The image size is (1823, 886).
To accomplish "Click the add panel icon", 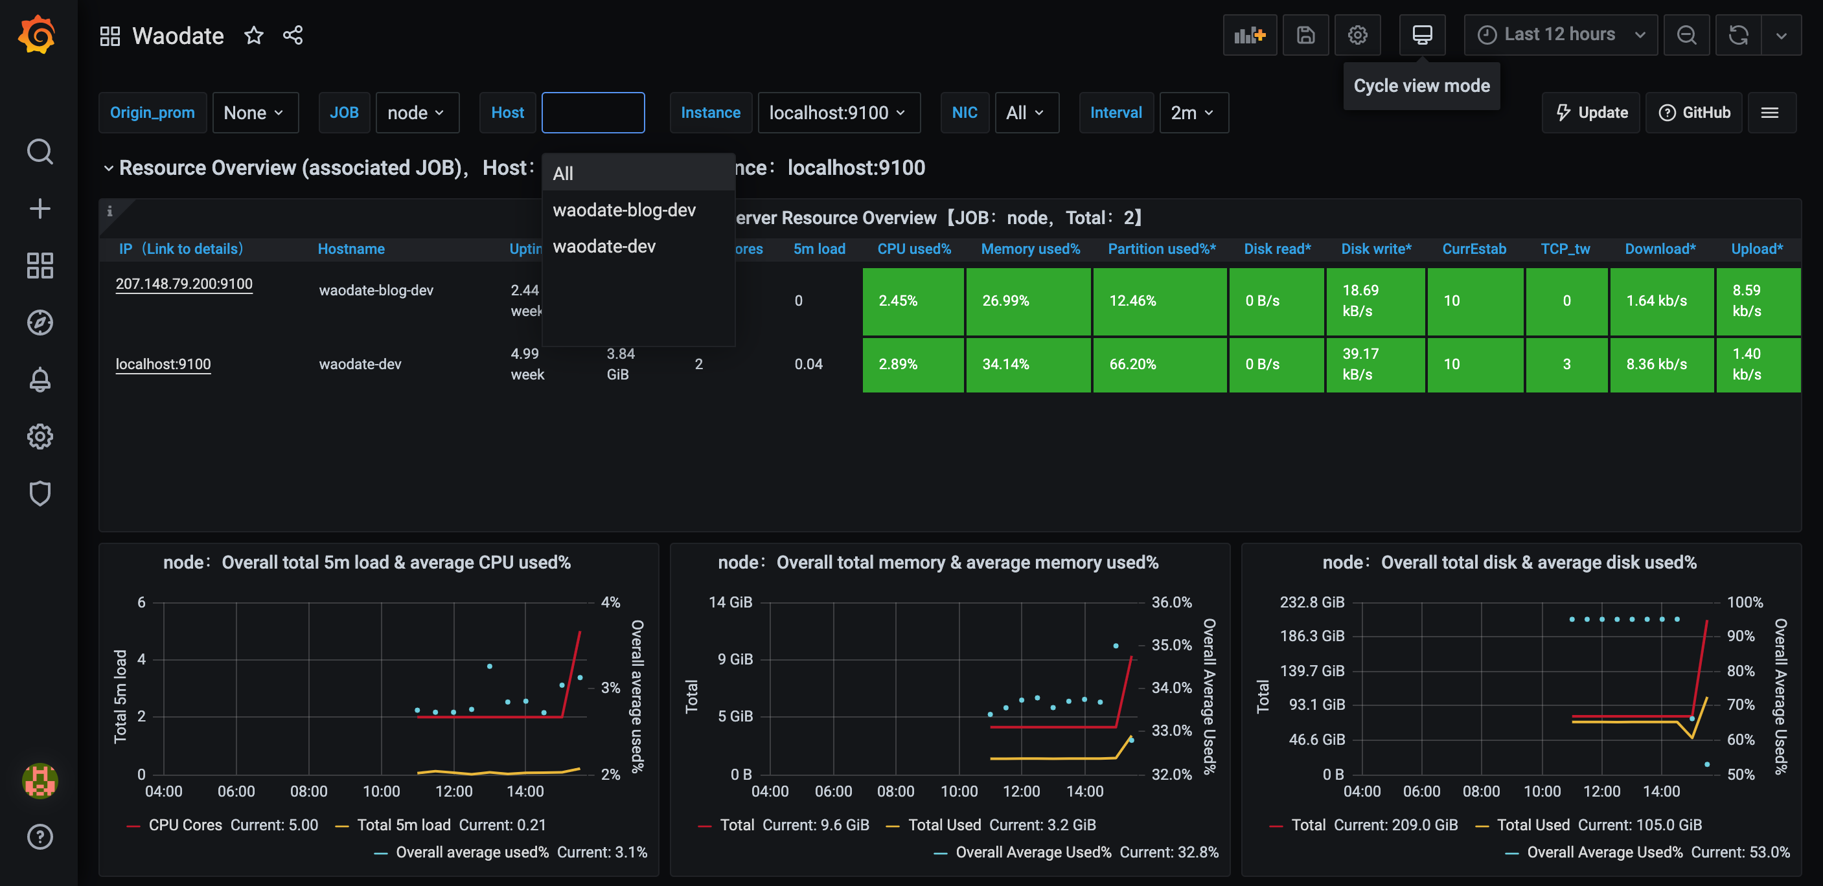I will click(1250, 35).
